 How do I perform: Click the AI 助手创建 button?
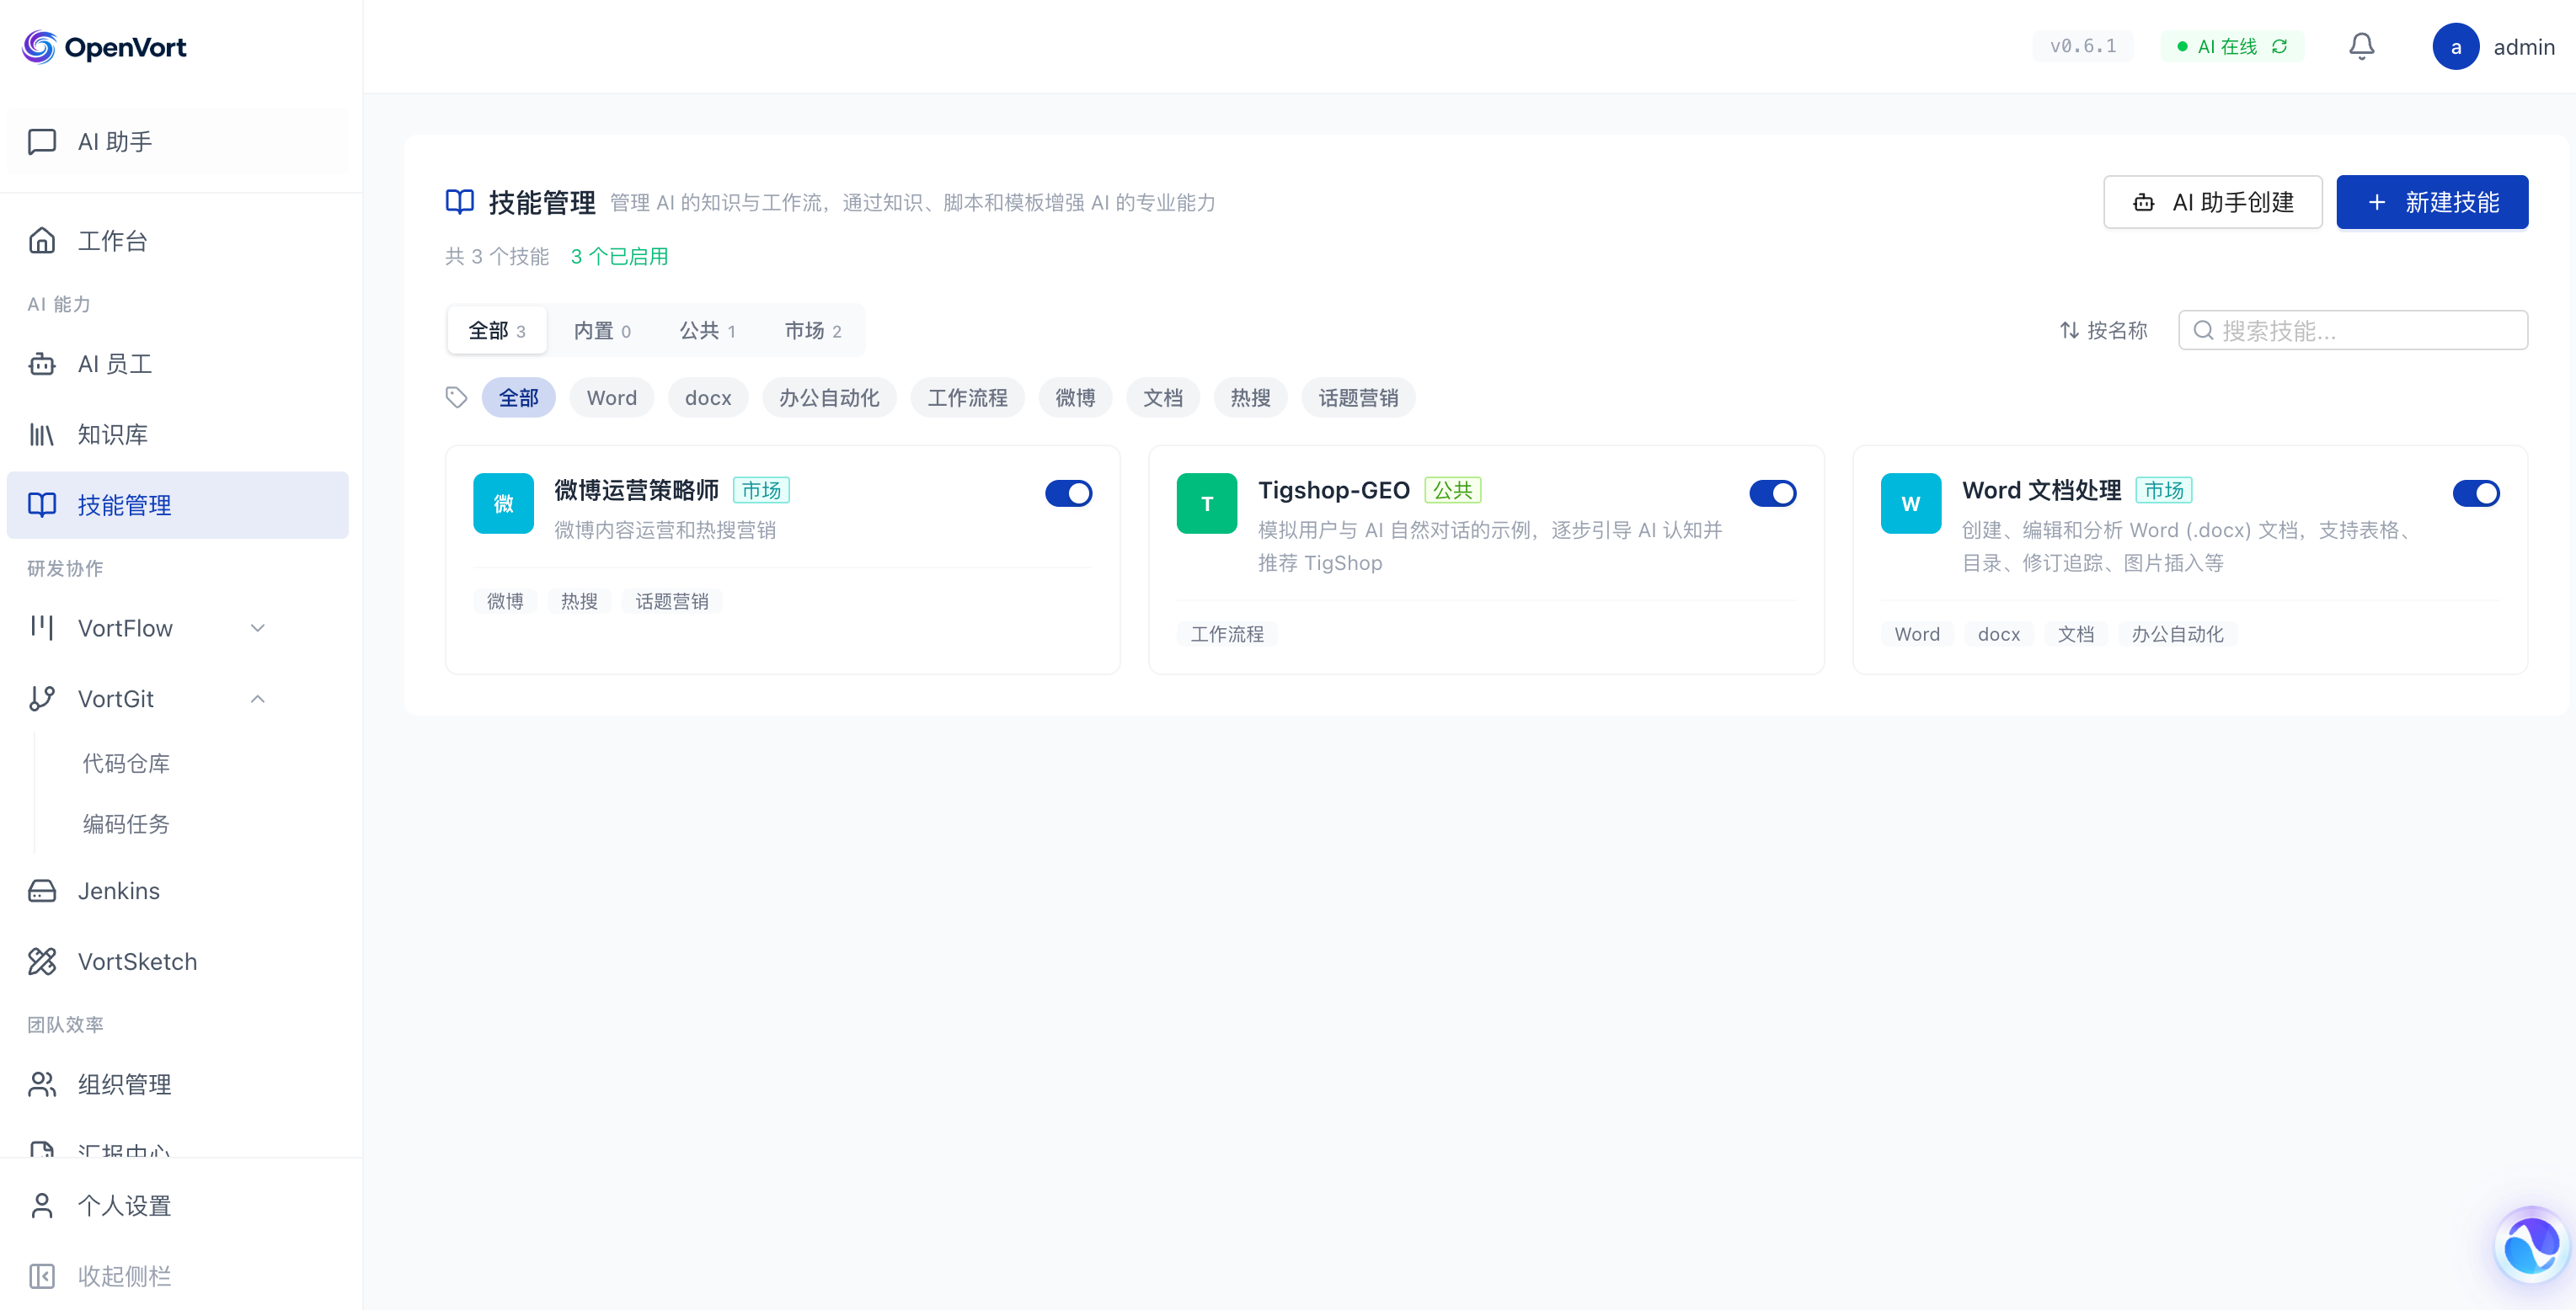(x=2212, y=202)
